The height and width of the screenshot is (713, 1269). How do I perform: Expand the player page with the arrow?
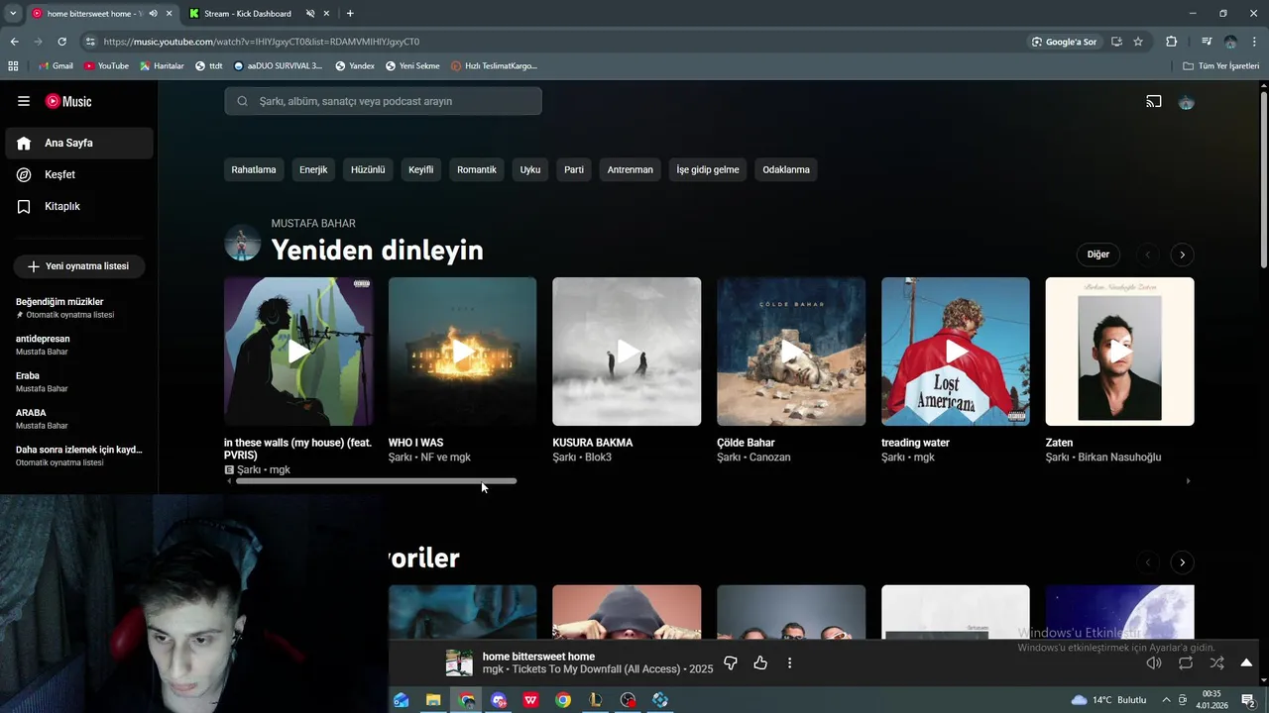1246,663
